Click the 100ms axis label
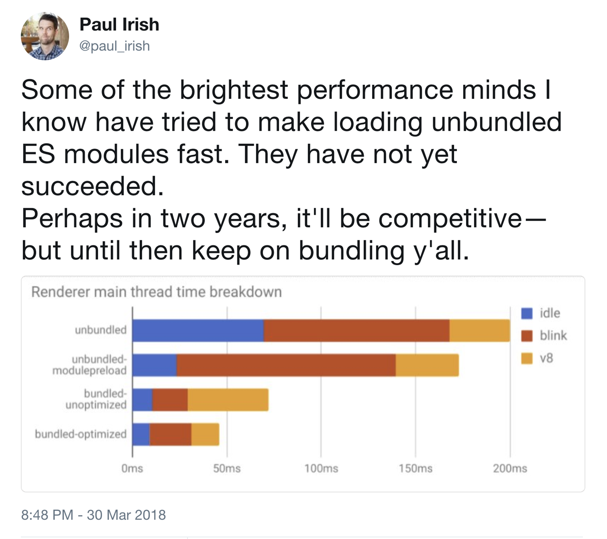This screenshot has width=607, height=539. tap(321, 469)
